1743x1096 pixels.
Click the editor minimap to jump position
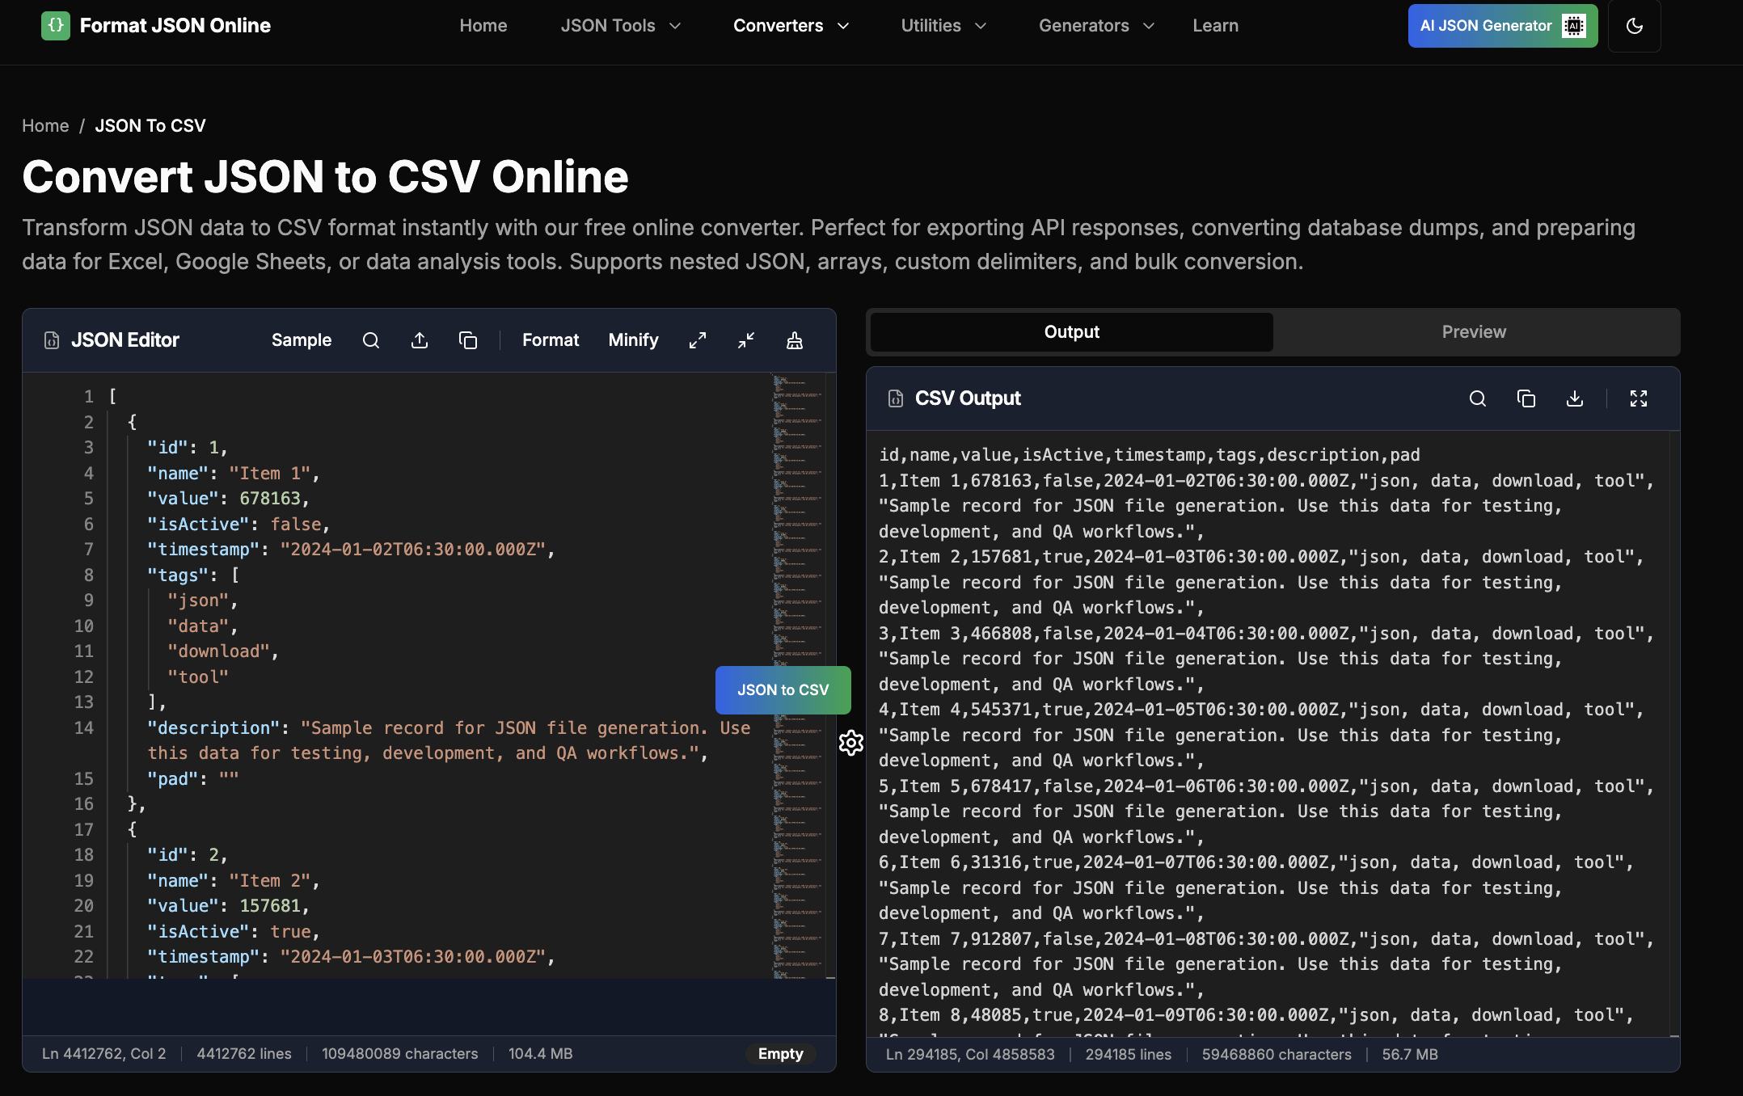coord(796,566)
